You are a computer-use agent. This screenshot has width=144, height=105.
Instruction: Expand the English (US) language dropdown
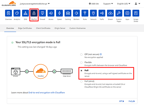tap(124, 4)
